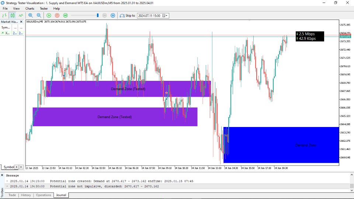Open the Tester menu
Image resolution: width=354 pixels, height=199 pixels.
coord(44,8)
